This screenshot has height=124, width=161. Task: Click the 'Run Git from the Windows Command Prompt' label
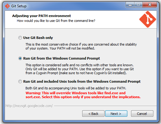click(61, 58)
